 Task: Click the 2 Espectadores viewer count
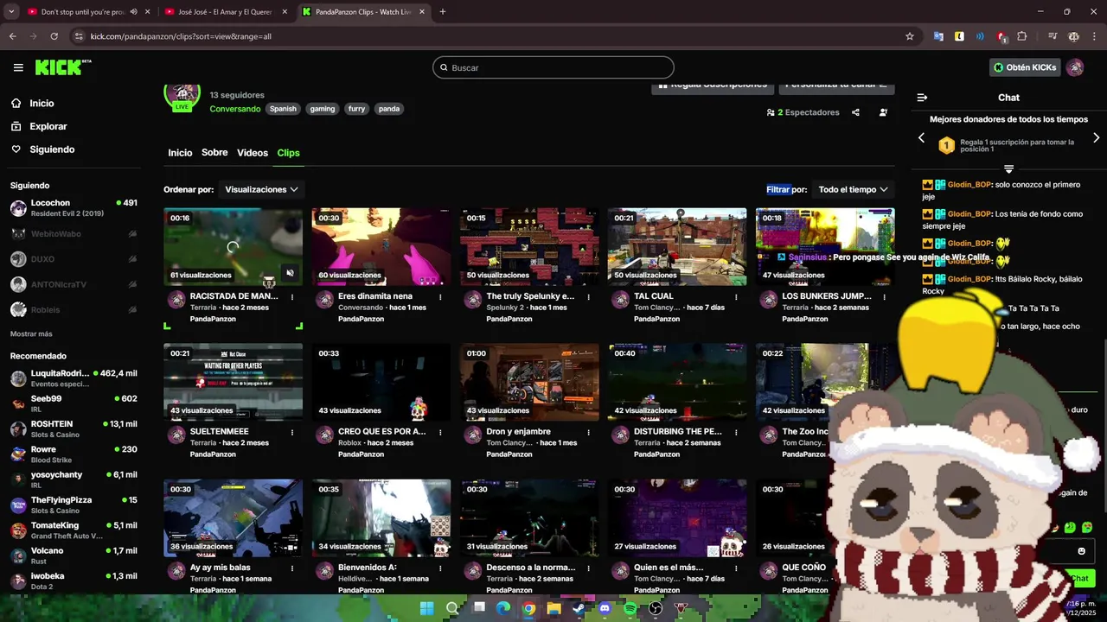803,112
